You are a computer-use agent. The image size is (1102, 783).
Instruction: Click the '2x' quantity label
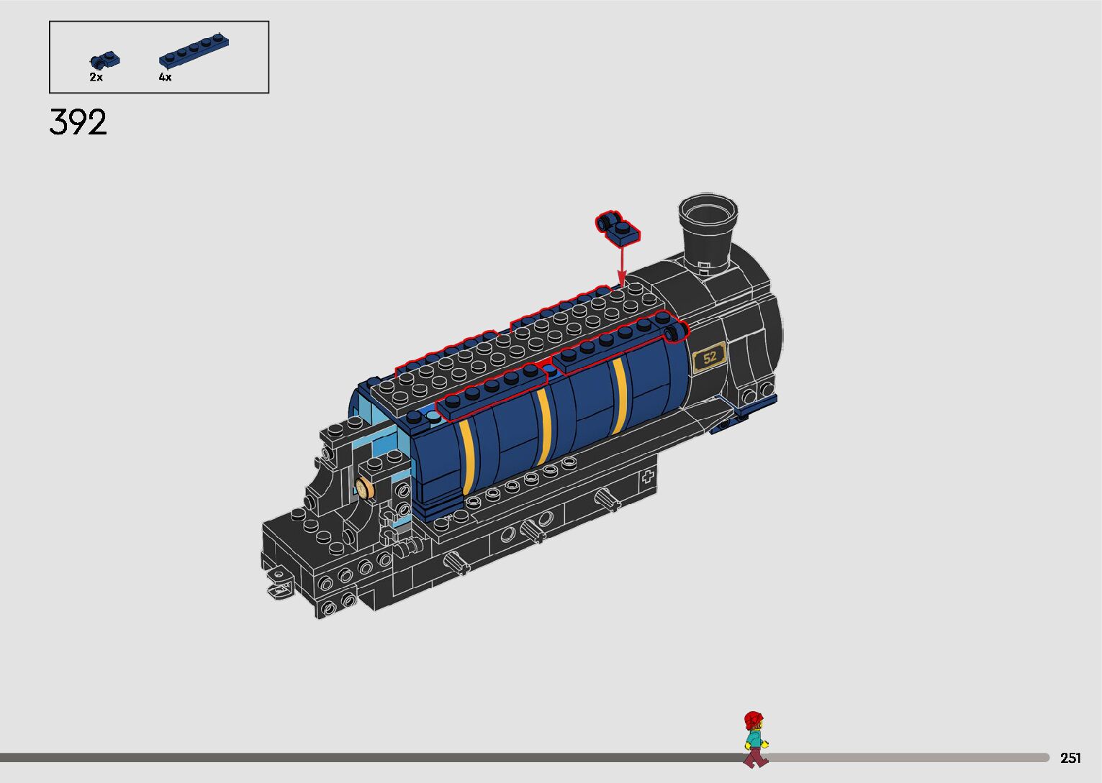click(96, 77)
